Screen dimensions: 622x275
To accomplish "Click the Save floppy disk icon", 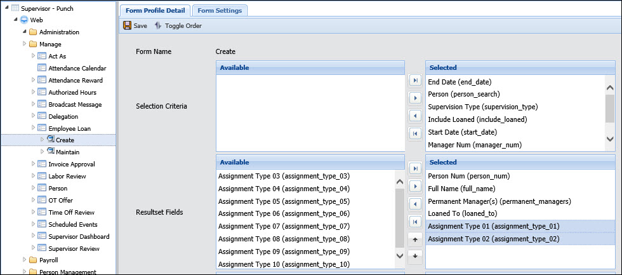I will pos(128,26).
